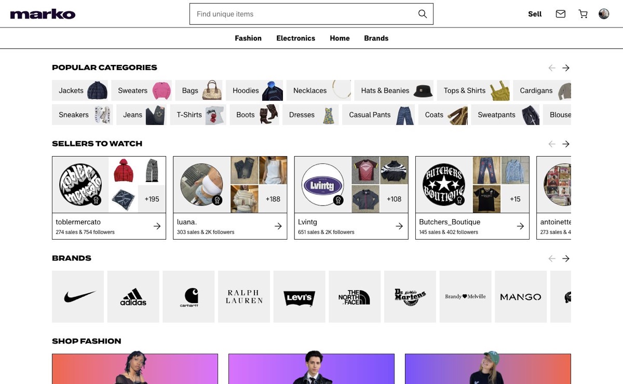Open the Ralph Lauren brand tile
Viewport: 623px width, 384px height.
(244, 297)
